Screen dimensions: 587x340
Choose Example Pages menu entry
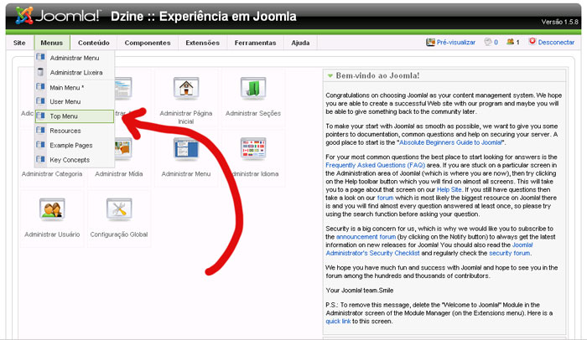point(75,146)
